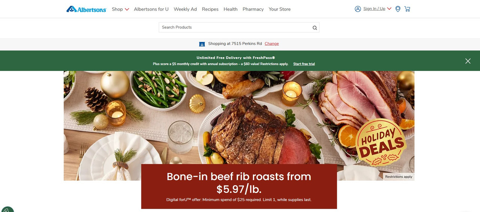Open the Health section
The image size is (480, 212).
(x=231, y=9)
